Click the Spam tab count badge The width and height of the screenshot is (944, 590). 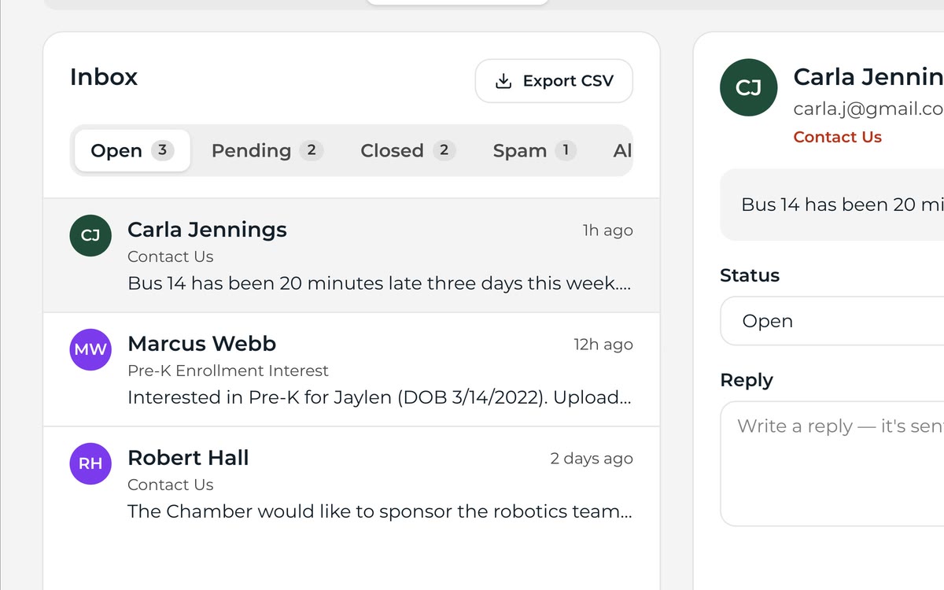click(565, 150)
